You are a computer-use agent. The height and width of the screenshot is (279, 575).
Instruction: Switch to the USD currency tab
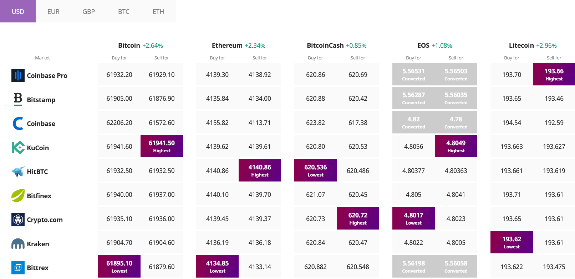(x=18, y=11)
